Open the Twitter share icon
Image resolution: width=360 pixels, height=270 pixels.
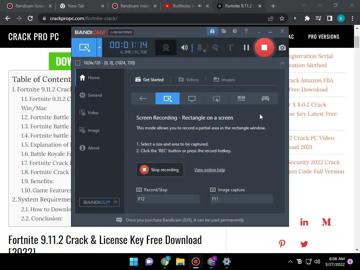point(304,244)
